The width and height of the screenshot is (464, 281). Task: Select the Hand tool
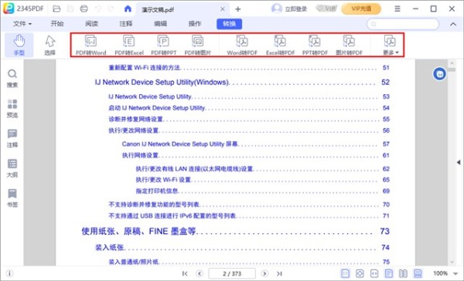coord(19,45)
